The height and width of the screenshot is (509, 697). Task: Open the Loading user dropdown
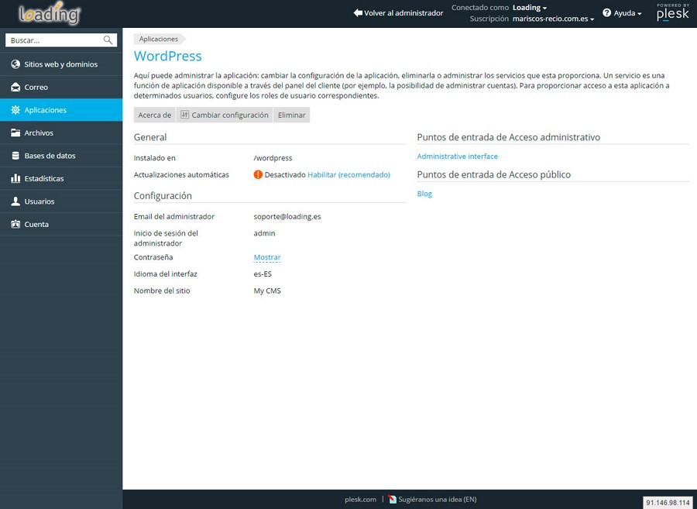(x=530, y=8)
